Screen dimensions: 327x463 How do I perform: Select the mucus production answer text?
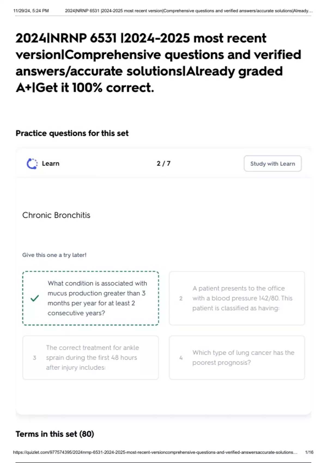[x=97, y=298]
